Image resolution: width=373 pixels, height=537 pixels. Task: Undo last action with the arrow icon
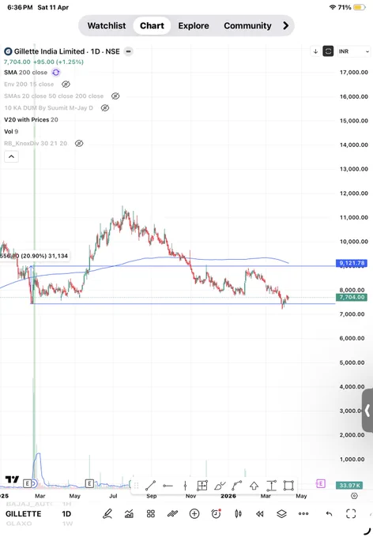click(329, 513)
